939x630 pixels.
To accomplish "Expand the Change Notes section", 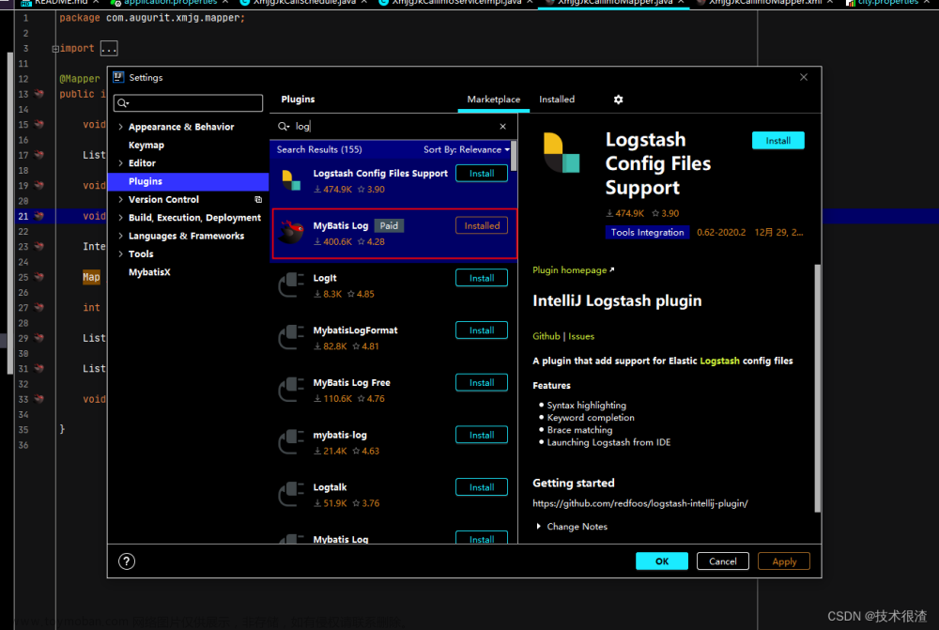I will [x=538, y=527].
